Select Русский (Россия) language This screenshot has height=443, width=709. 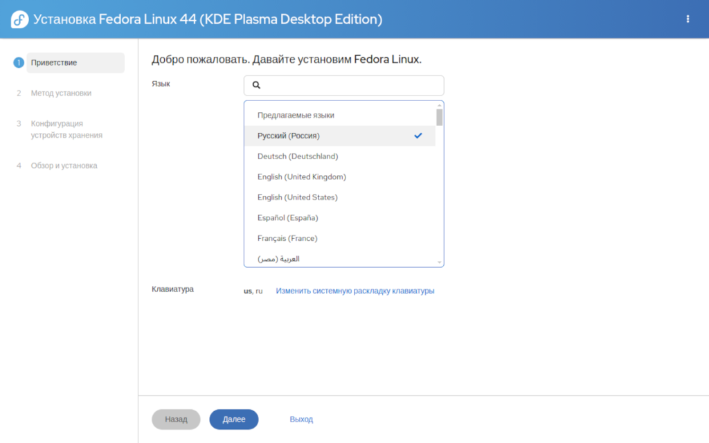pos(339,136)
